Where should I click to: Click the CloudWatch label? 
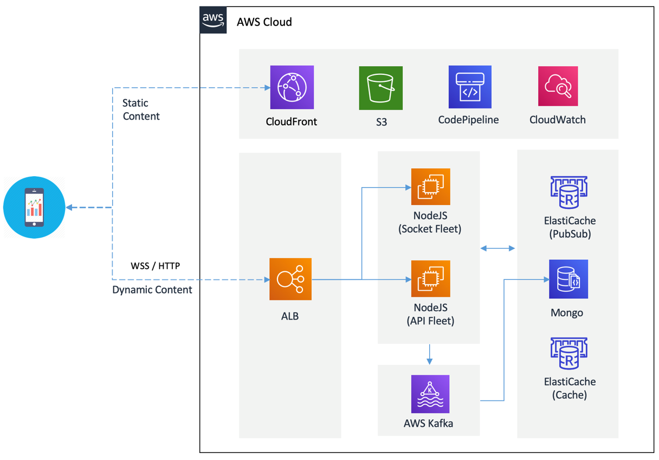point(558,119)
